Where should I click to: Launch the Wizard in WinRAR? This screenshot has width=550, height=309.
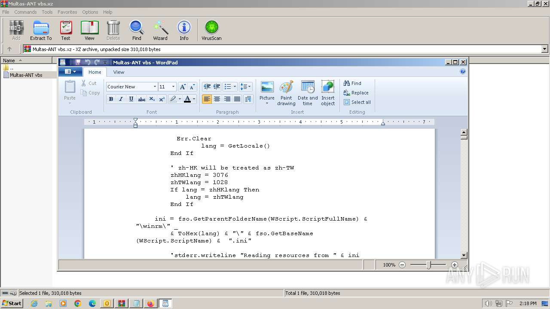[x=160, y=30]
